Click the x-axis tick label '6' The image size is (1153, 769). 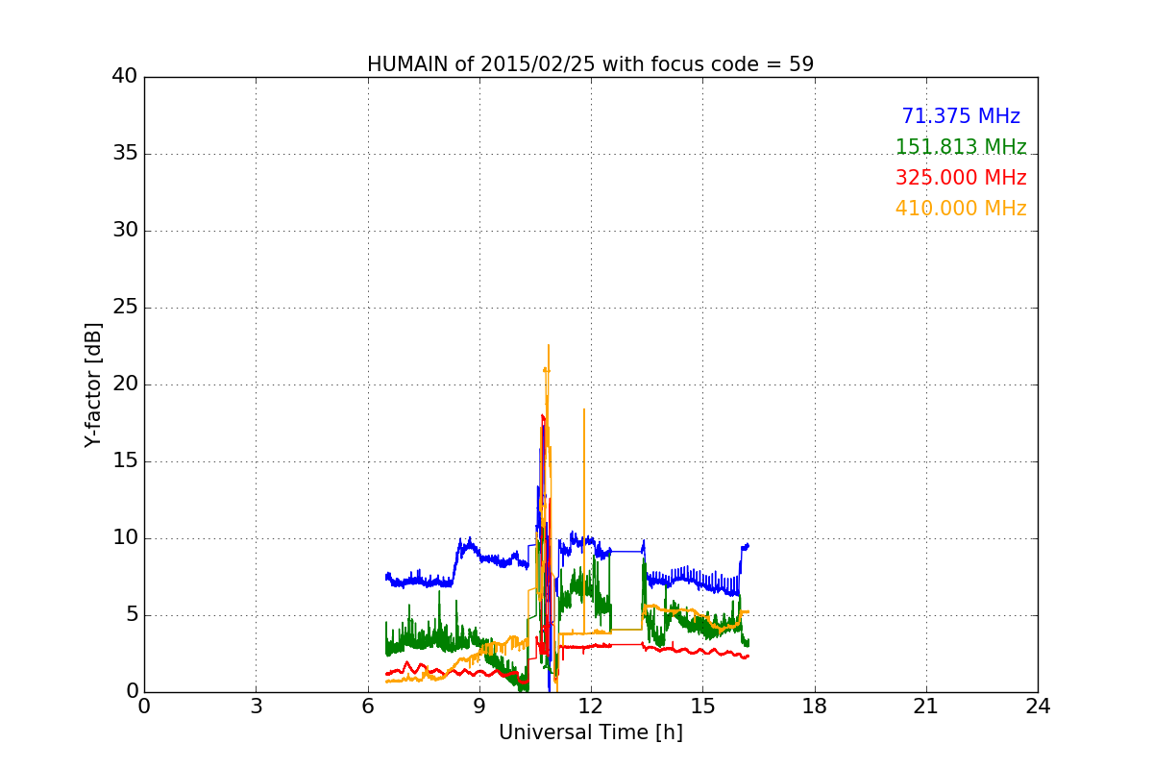click(367, 707)
